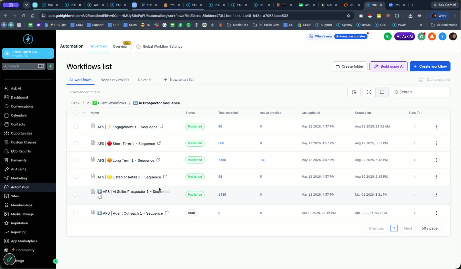Switch to list view icon
Screen dimensions: 461x269
(x=382, y=92)
